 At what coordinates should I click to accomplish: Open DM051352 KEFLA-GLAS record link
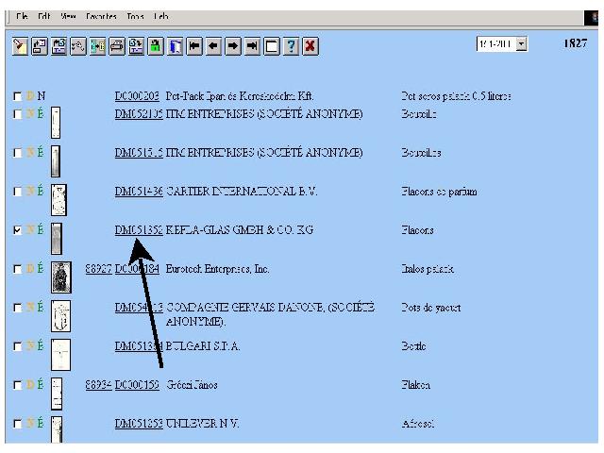pos(139,230)
